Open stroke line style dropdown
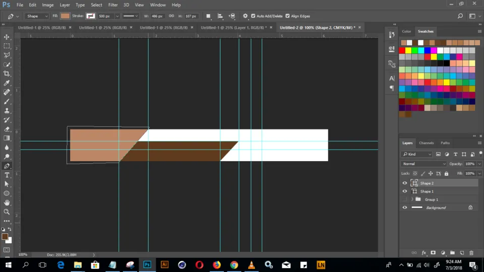 [x=130, y=16]
